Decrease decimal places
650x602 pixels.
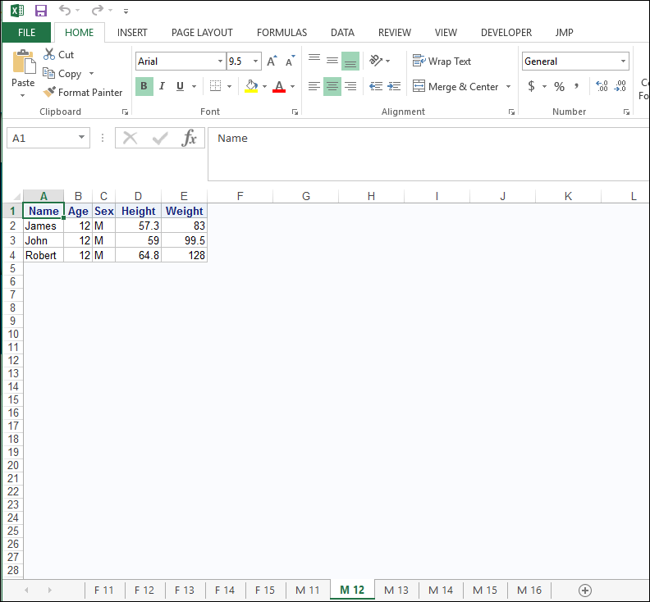620,86
